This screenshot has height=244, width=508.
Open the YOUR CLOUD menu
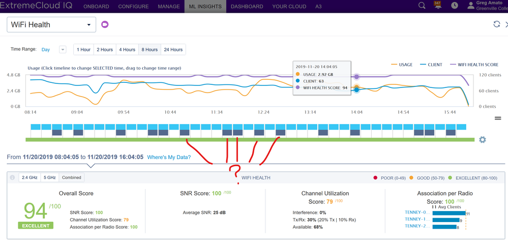coord(289,7)
